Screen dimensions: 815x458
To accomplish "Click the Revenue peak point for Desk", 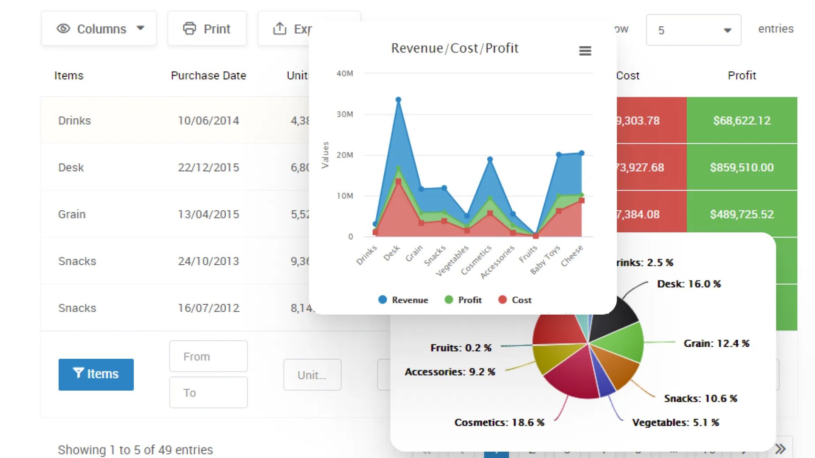I will coord(398,99).
